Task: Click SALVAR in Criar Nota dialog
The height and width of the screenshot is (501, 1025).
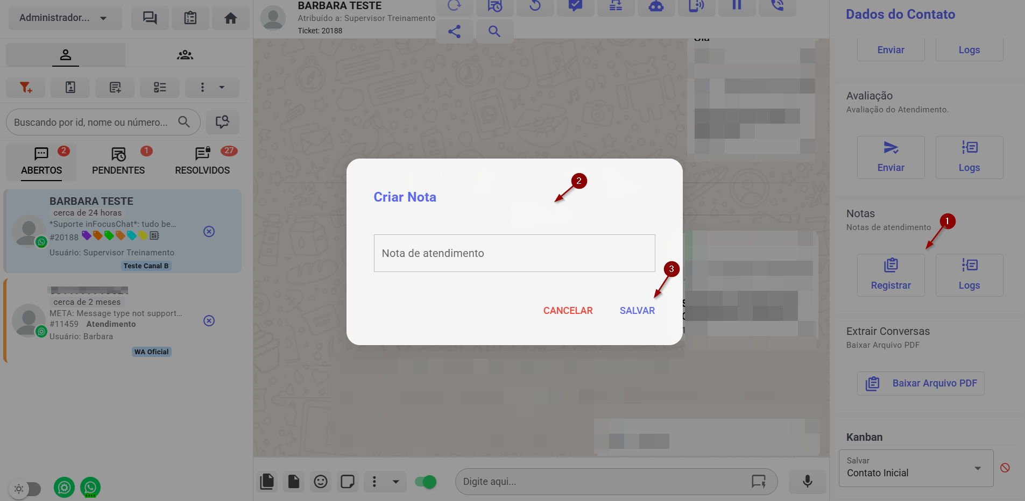Action: (x=637, y=311)
